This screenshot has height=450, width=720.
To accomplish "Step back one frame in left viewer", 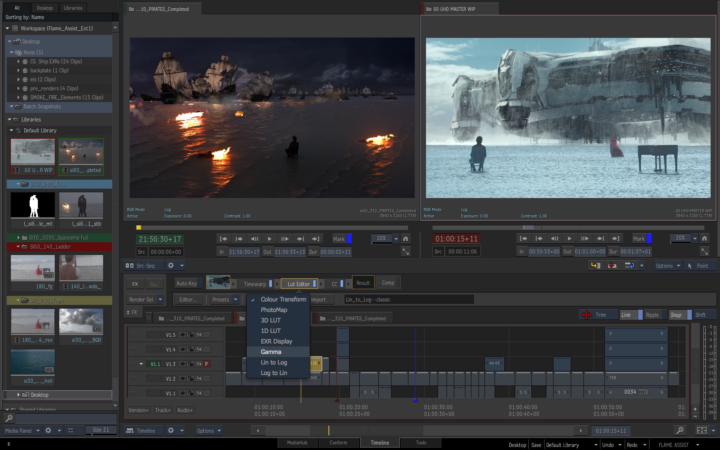I will pos(254,239).
